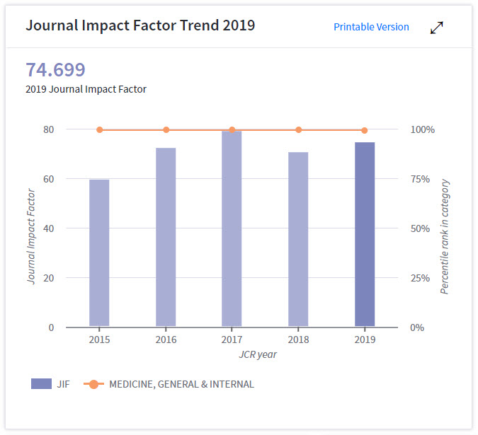Select the highlighted 2019 impact factor bar
This screenshot has height=435, width=478.
(x=365, y=235)
